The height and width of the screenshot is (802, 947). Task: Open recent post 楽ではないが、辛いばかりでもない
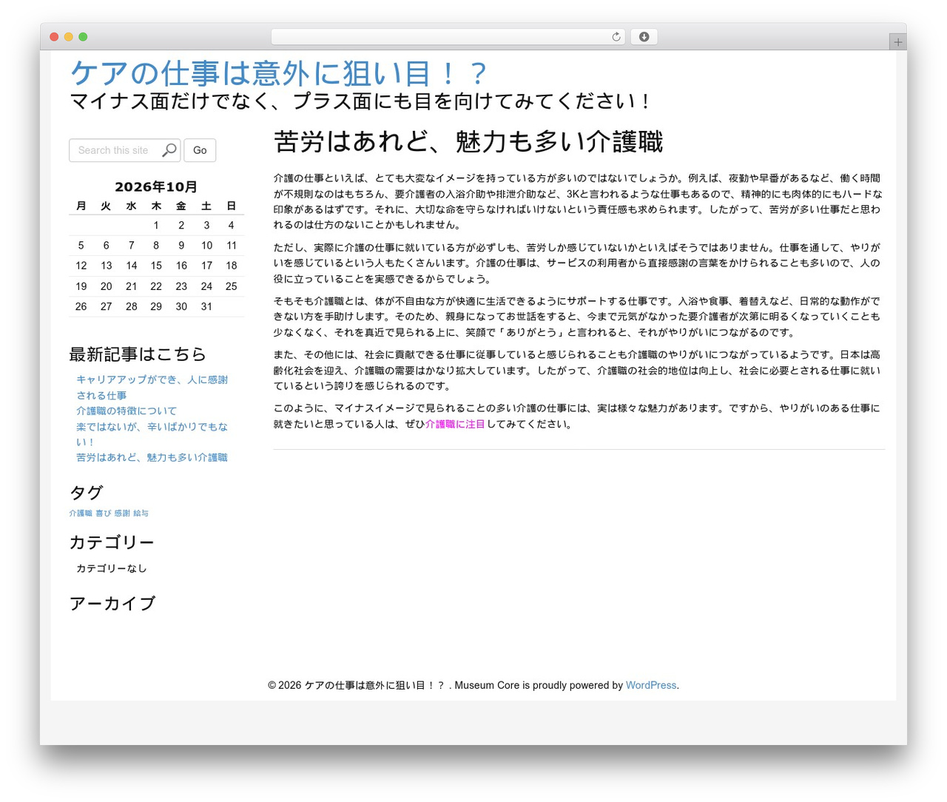152,434
